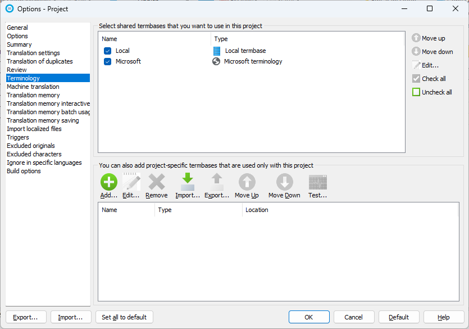Click the Import green arrow icon

(x=188, y=182)
